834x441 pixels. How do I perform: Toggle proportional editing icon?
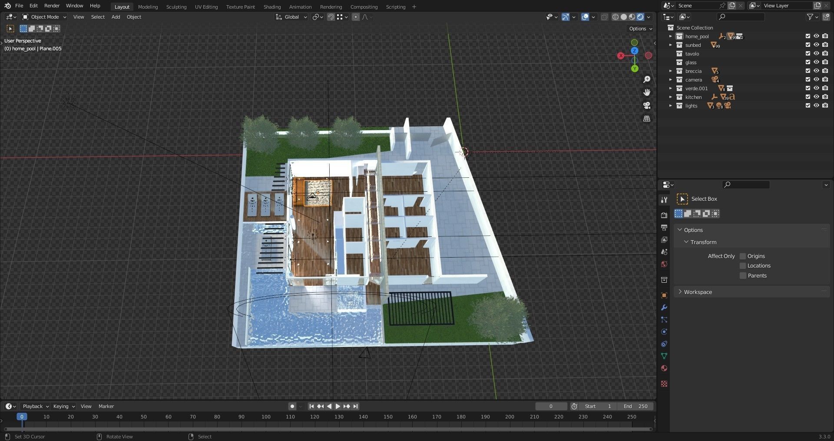point(356,17)
